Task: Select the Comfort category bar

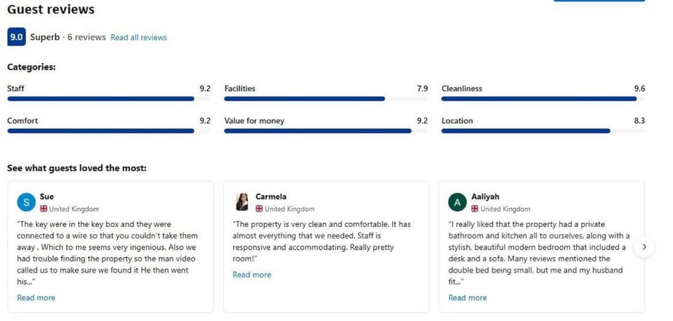Action: (x=109, y=130)
